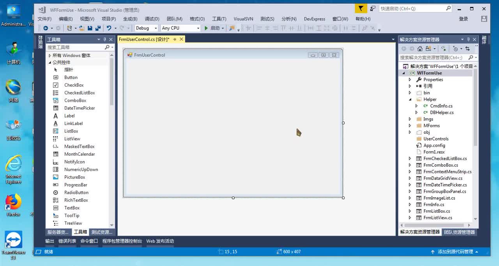Click the toolbox search magnifier icon
The width and height of the screenshot is (499, 266).
pyautogui.click(x=107, y=47)
